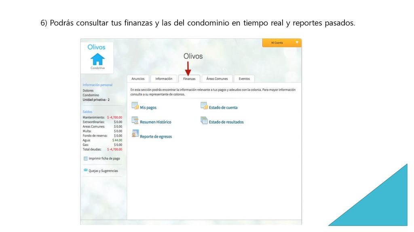Click the Total deudas amount
Screen dimensions: 414x232
point(114,149)
